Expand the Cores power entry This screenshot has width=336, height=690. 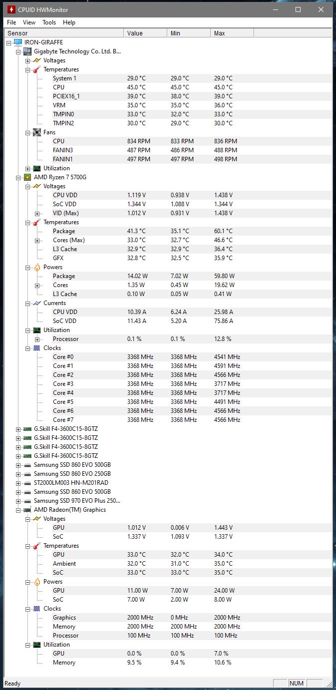click(37, 285)
